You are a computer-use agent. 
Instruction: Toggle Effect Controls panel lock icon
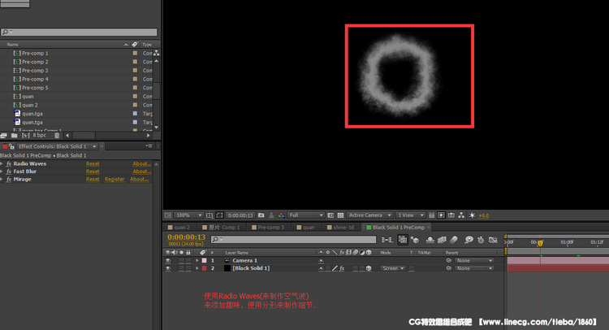coord(11,146)
